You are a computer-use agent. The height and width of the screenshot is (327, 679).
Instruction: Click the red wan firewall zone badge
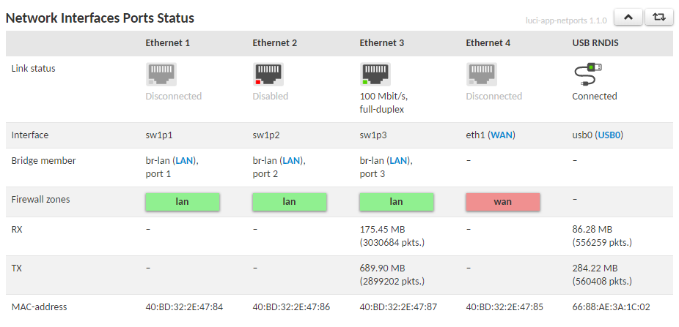(x=503, y=202)
